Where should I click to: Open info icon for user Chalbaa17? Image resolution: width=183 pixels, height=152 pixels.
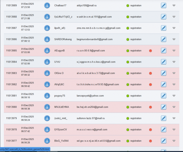pyautogui.click(x=47, y=5)
